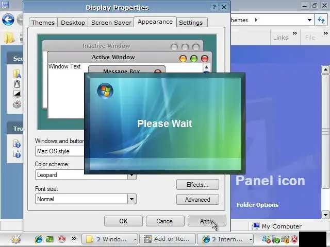Click the red Security shield tray icon
The height and width of the screenshot is (247, 330).
pos(294,239)
